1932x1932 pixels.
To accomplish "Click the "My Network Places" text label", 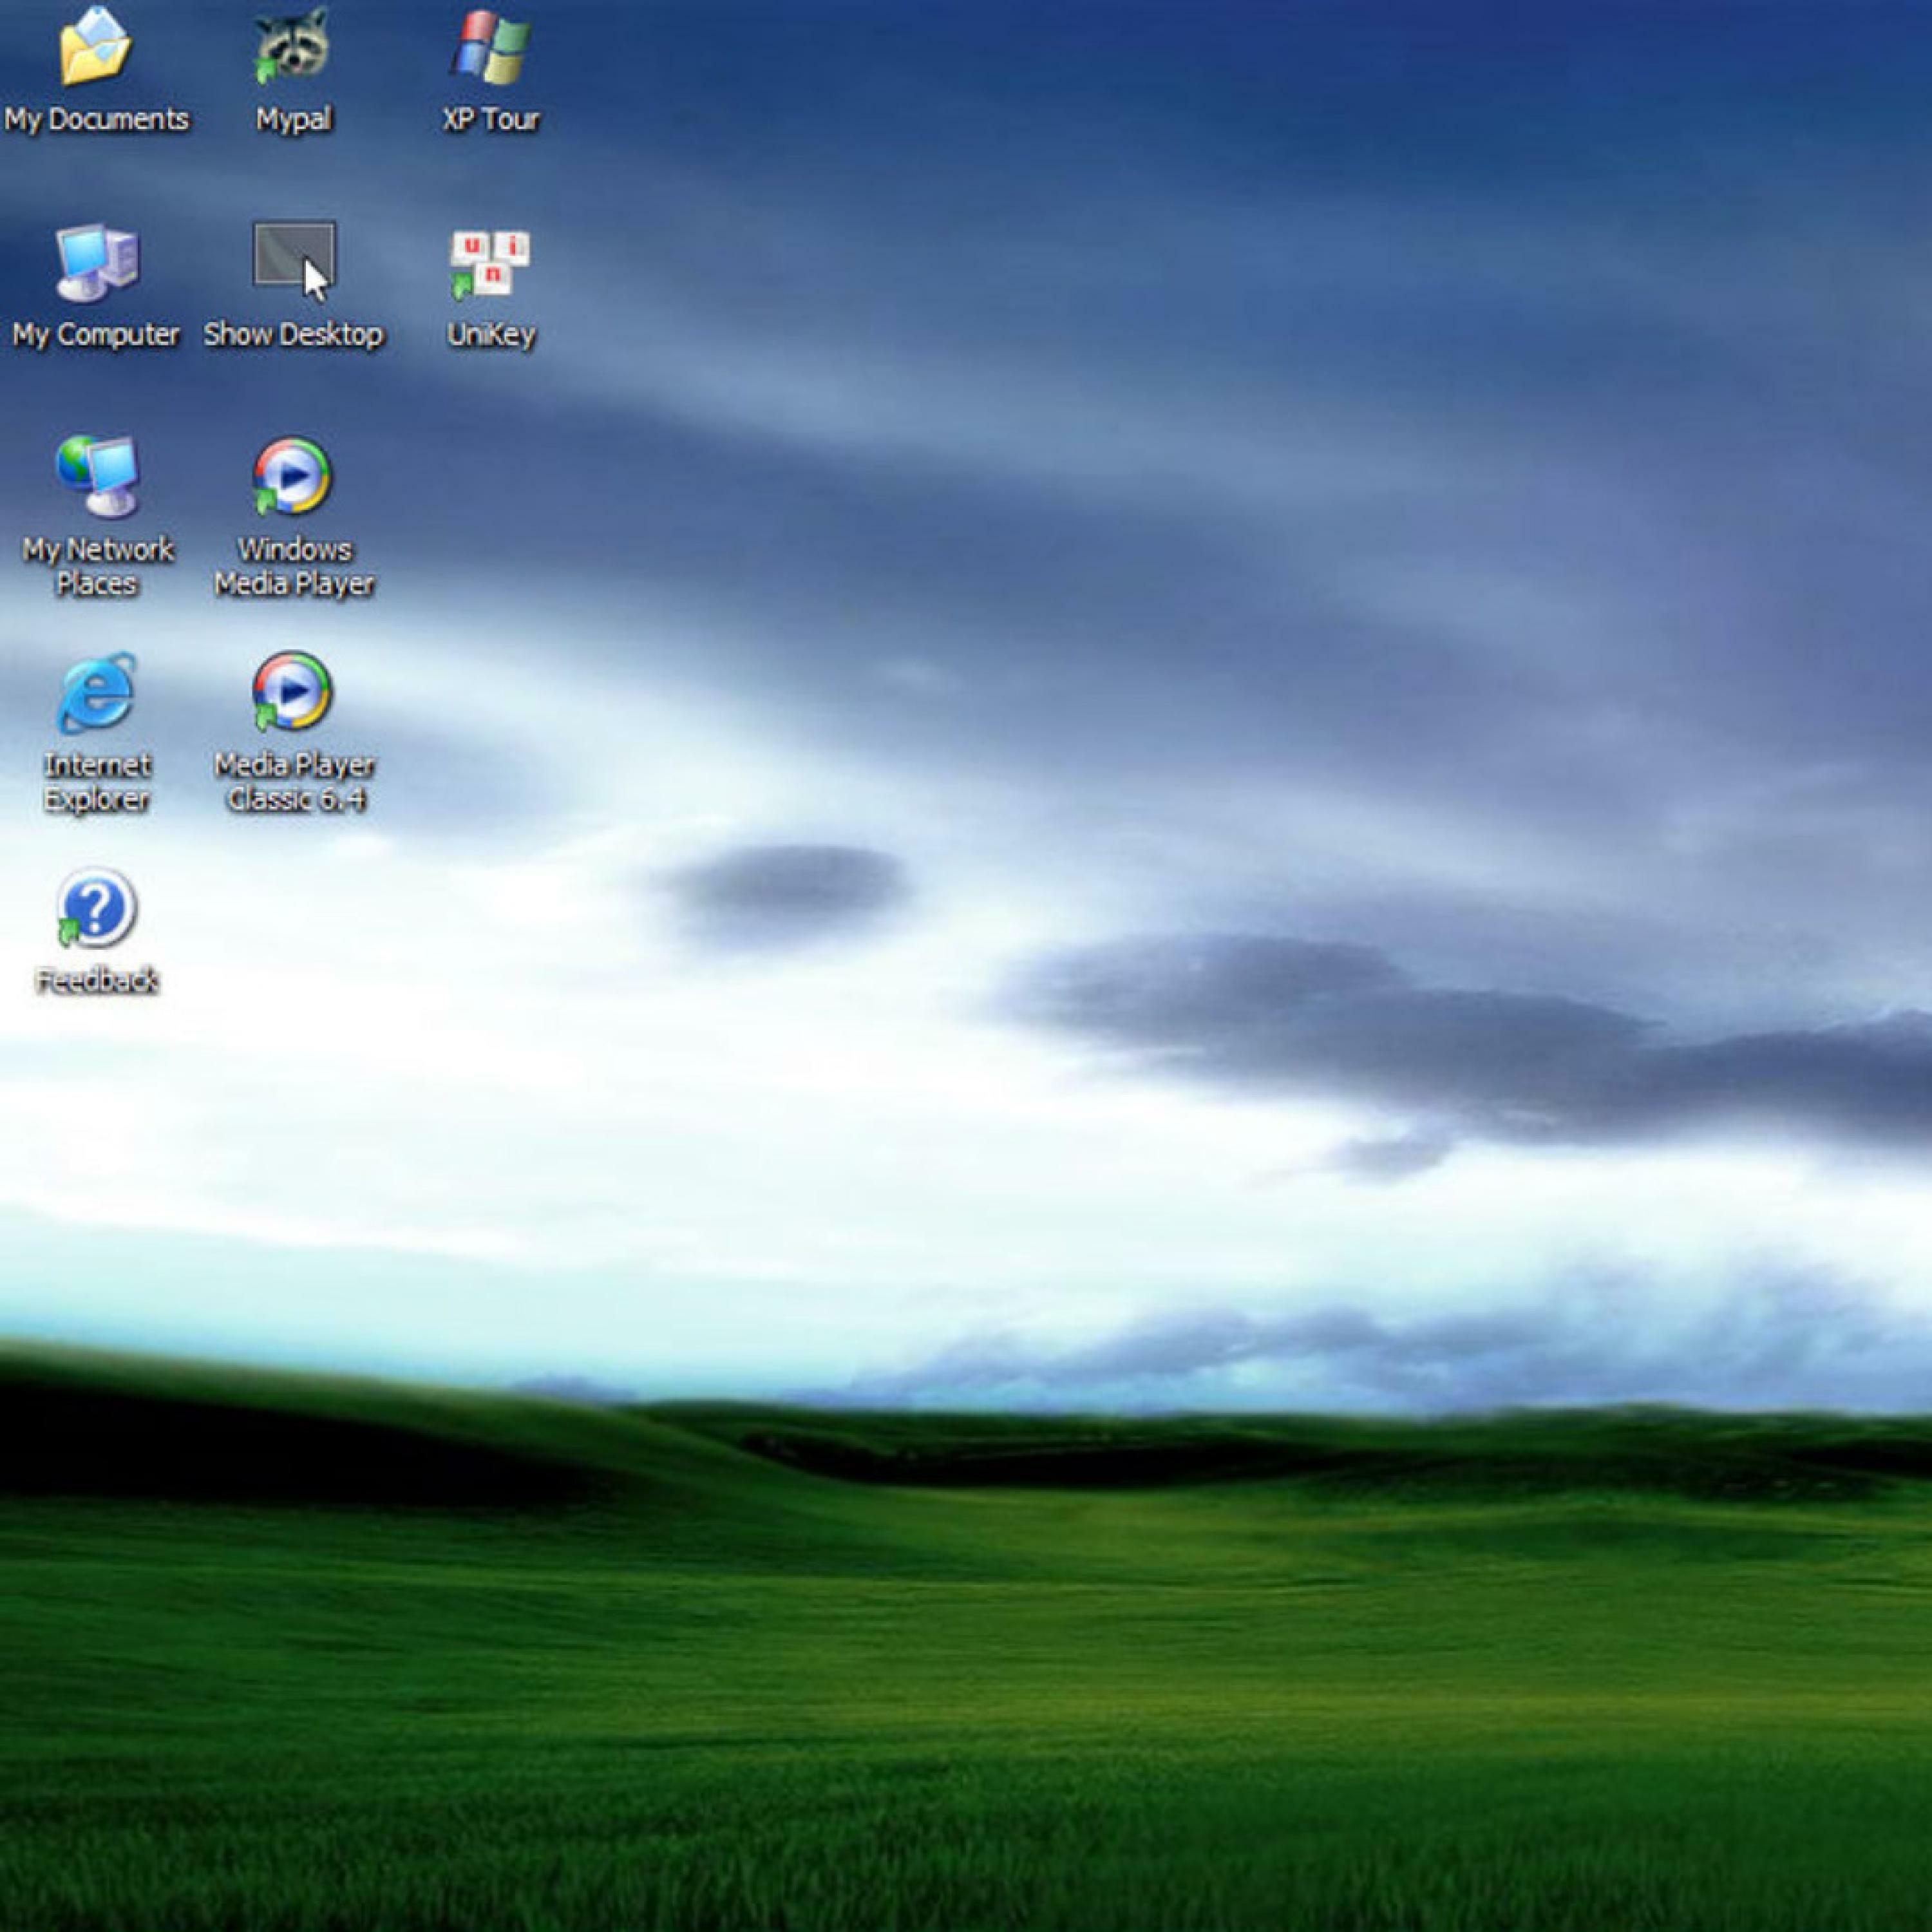I will pos(97,567).
